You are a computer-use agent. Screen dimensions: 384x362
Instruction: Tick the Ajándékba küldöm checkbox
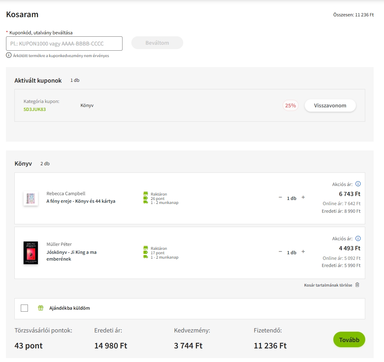point(24,308)
